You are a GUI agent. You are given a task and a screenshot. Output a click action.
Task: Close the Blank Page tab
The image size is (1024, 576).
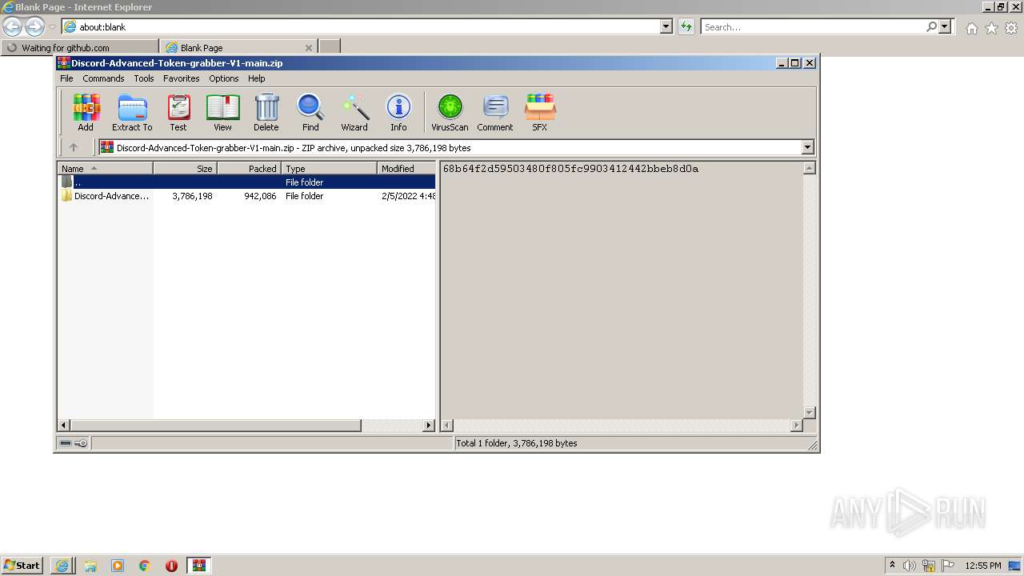click(x=309, y=48)
